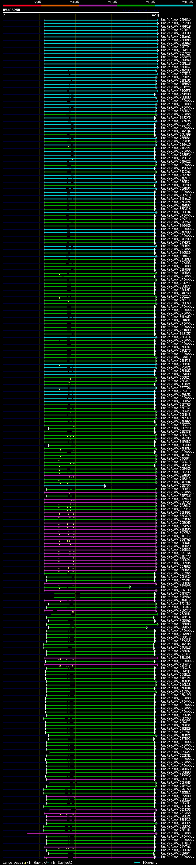The width and height of the screenshot is (196, 865).
Task: Select the UniRef100_B6UAK7 row label
Action: (175, 67)
